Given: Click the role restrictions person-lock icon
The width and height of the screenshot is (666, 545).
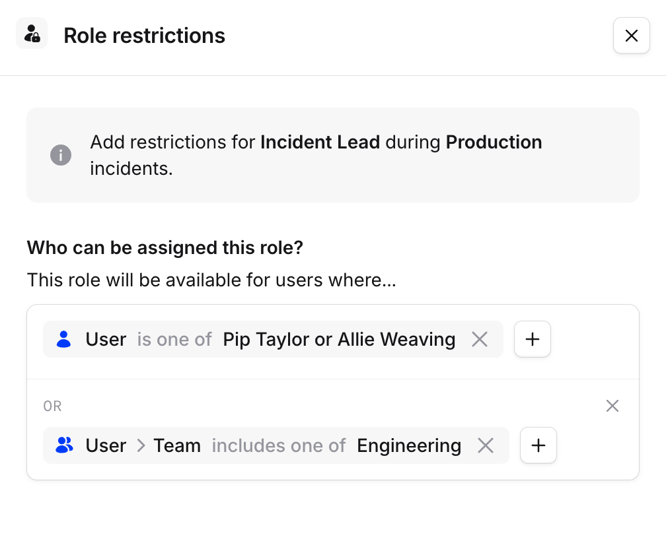Looking at the screenshot, I should pos(32,33).
